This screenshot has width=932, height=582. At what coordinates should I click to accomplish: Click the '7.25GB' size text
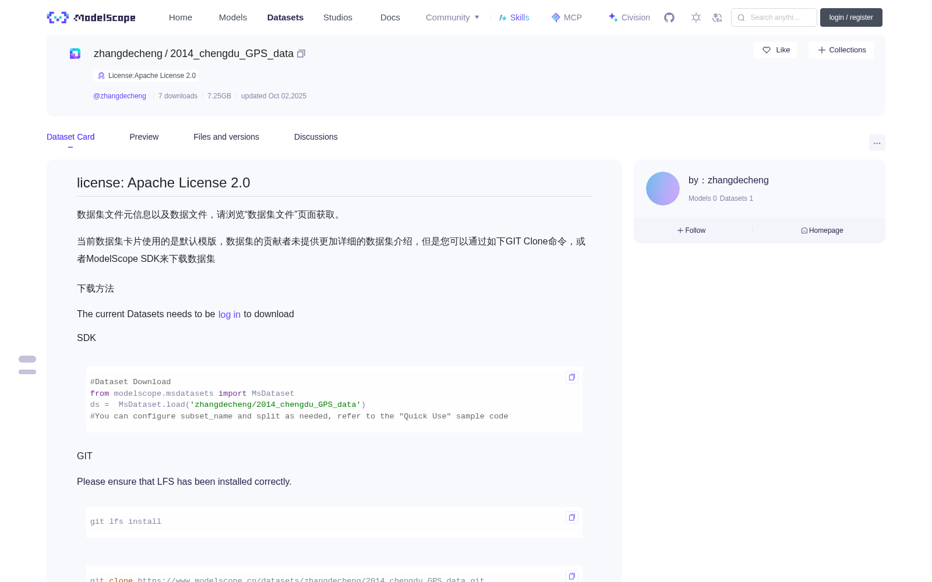[219, 96]
